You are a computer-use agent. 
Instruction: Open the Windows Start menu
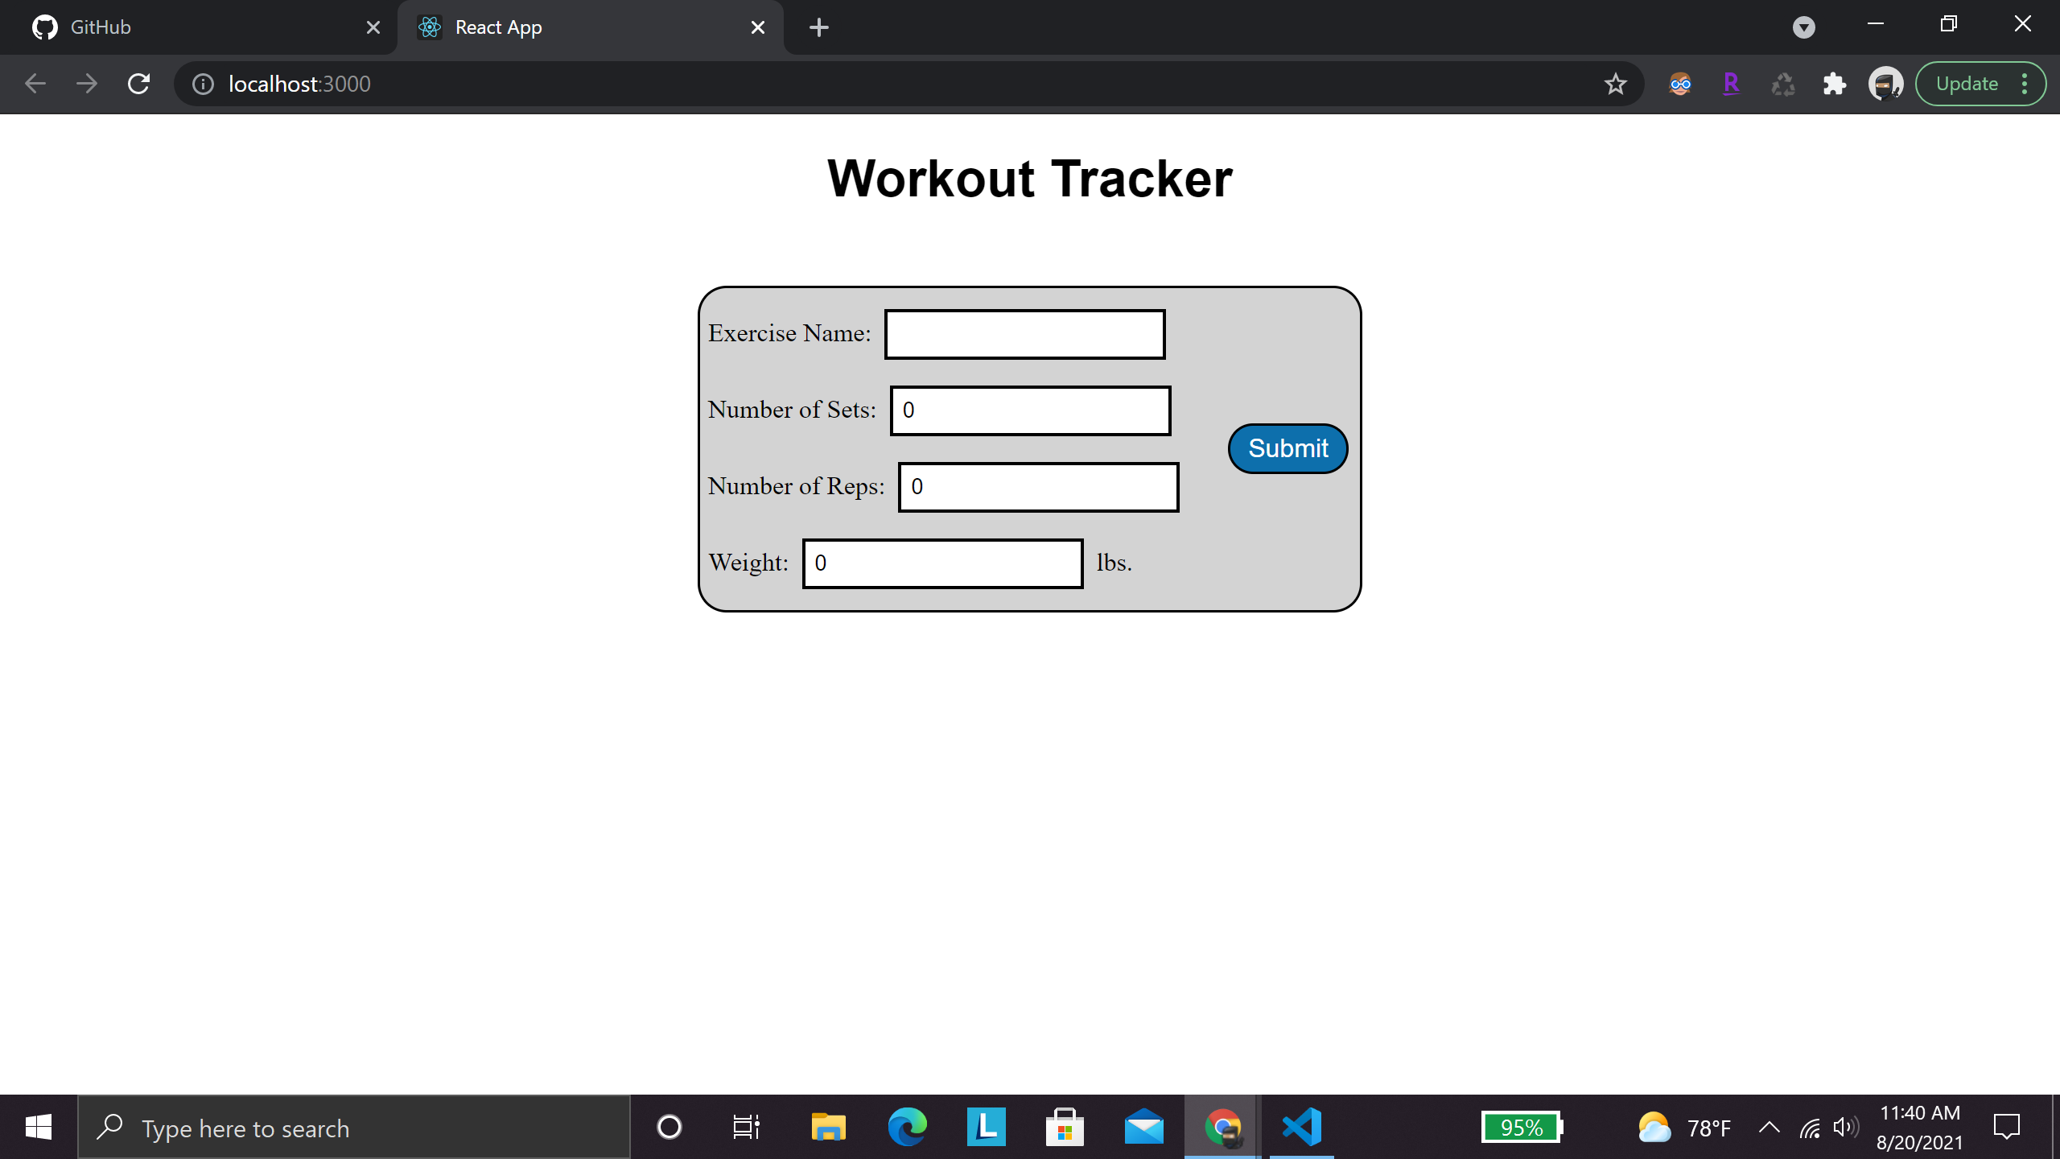[38, 1127]
